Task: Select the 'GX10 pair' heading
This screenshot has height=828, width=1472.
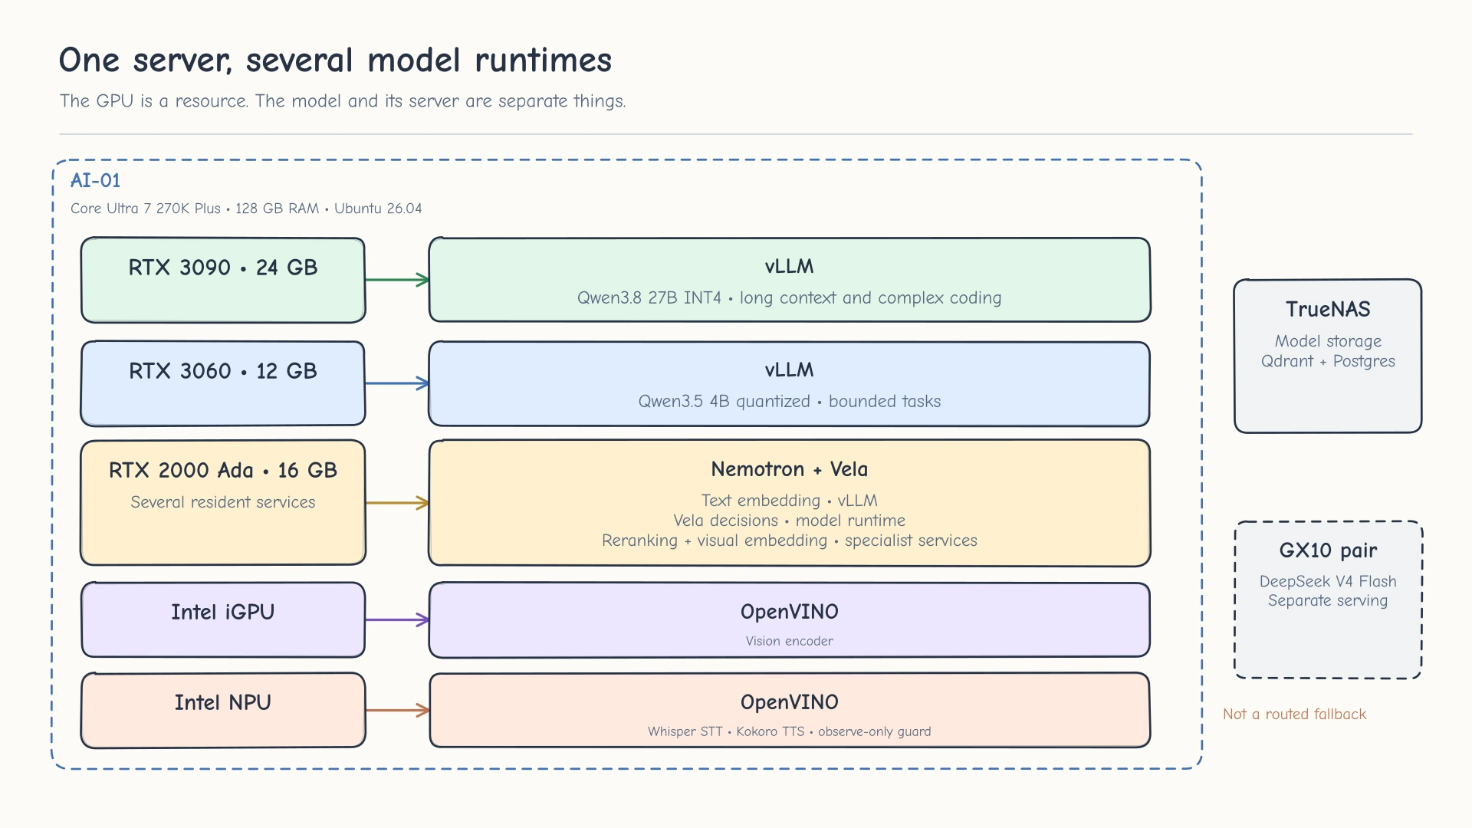Action: click(x=1328, y=550)
